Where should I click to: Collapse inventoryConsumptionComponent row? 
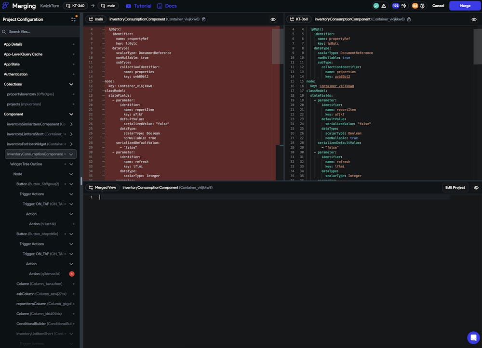[71, 154]
